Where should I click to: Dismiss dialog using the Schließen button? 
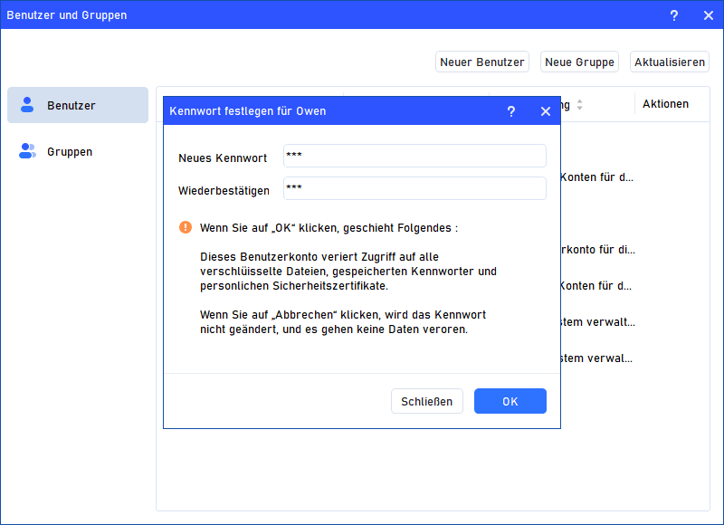[427, 401]
